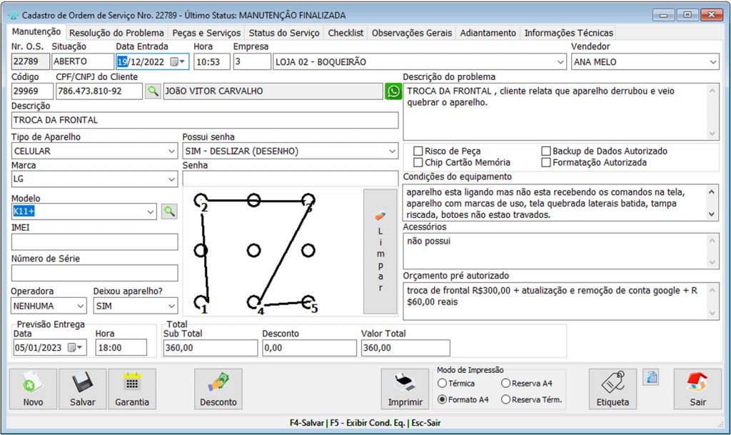Search for device model with magnifier
This screenshot has width=731, height=435.
point(168,211)
